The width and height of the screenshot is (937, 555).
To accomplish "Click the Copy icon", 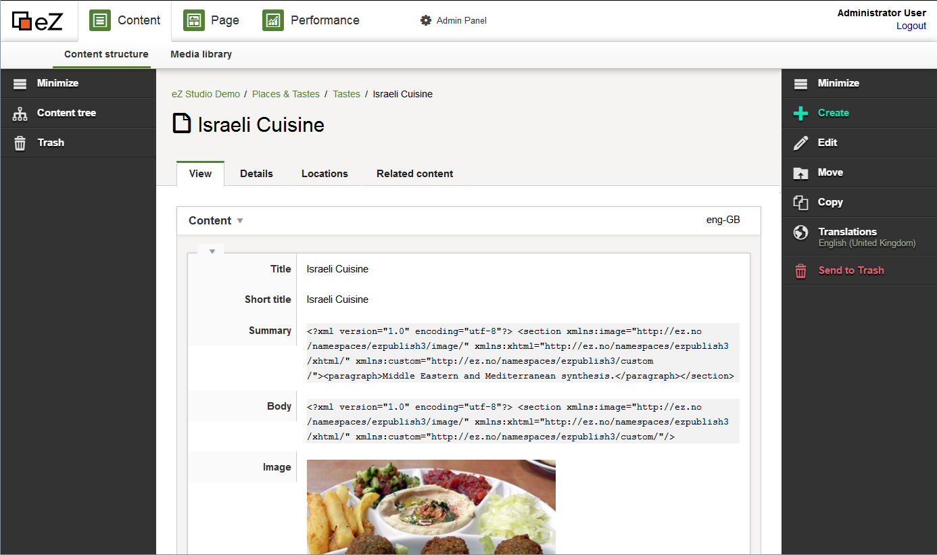I will pos(801,203).
